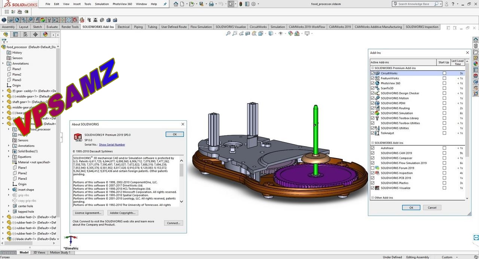Click Cancel in the Add-Ins dialog

point(432,208)
